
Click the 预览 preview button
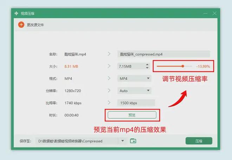click(132, 115)
